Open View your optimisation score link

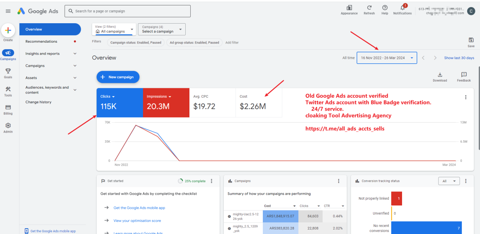click(x=137, y=221)
